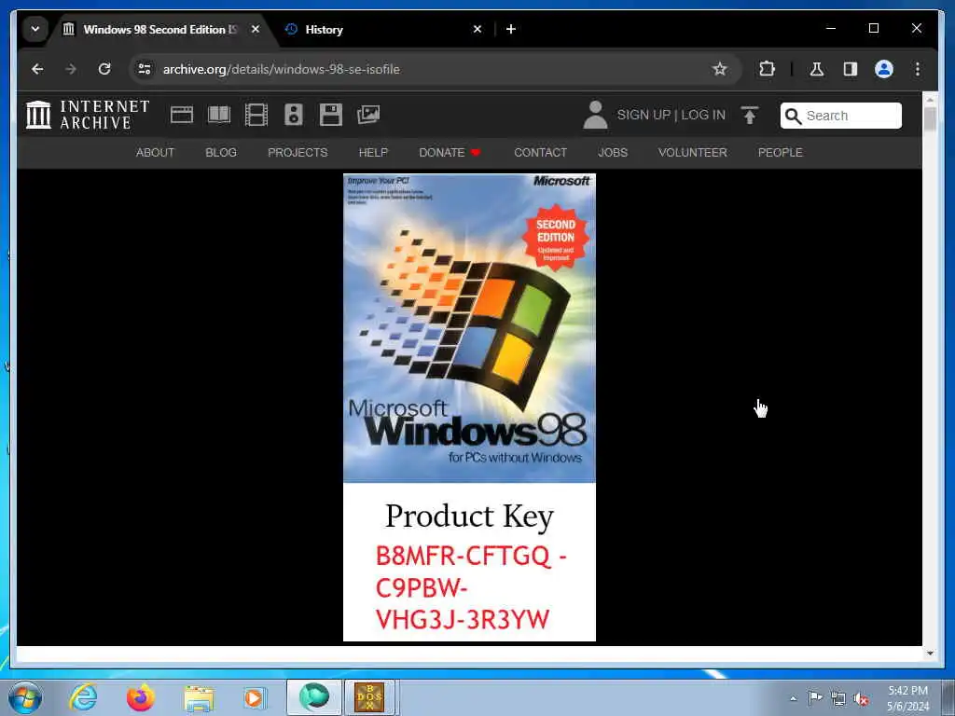
Task: Bookmark this page with the star icon
Action: [x=720, y=69]
